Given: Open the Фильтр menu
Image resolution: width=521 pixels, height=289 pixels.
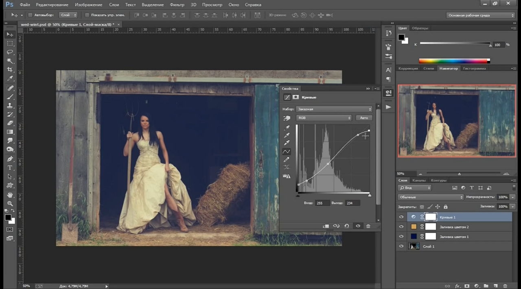Looking at the screenshot, I should point(177,4).
